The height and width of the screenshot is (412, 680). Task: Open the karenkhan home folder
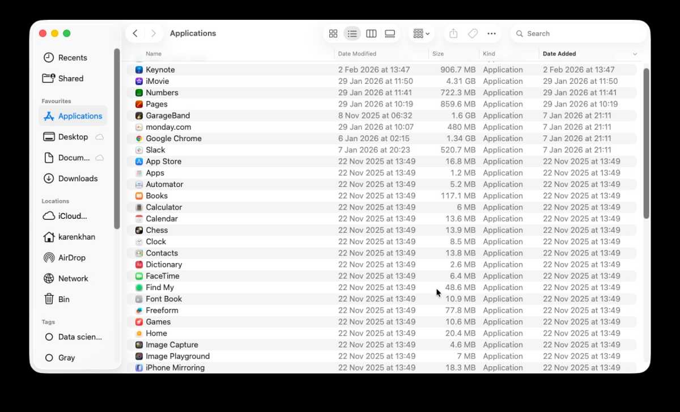point(75,237)
